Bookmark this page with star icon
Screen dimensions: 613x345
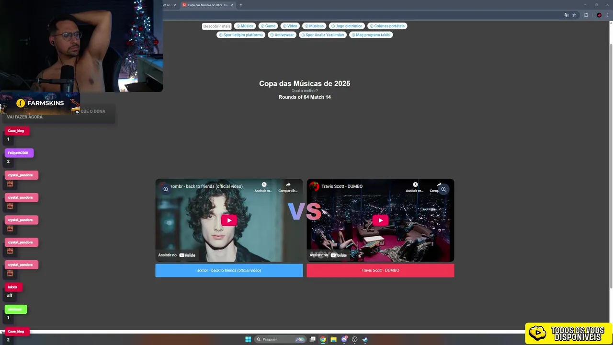click(x=574, y=15)
